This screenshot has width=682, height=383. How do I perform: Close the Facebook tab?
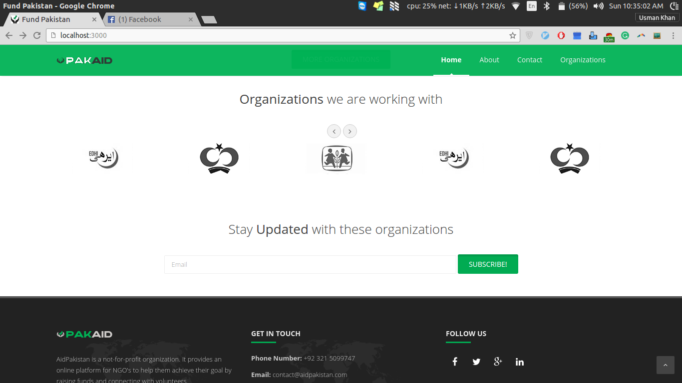(x=190, y=19)
